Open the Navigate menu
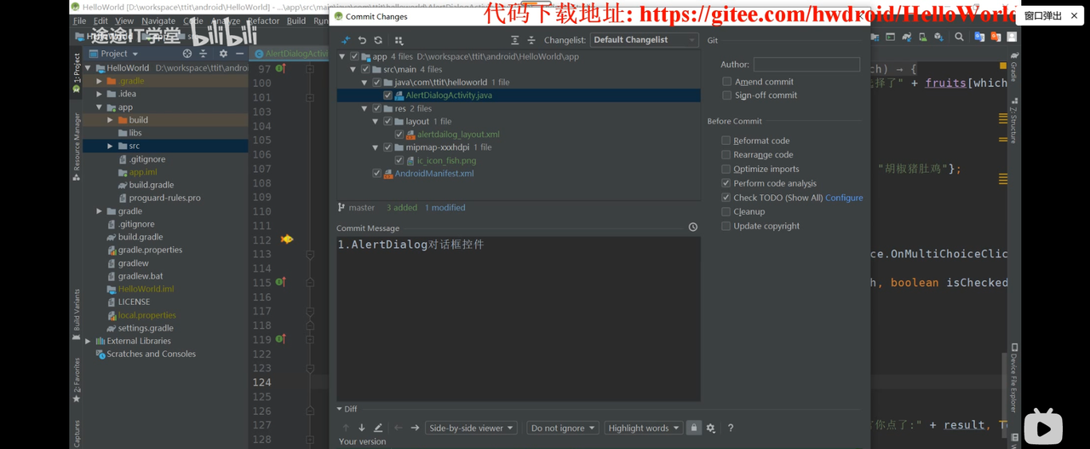Image resolution: width=1090 pixels, height=449 pixels. [158, 21]
